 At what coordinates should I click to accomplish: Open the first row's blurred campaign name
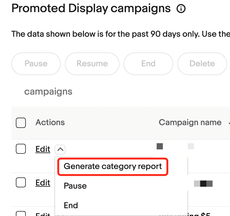(176, 146)
